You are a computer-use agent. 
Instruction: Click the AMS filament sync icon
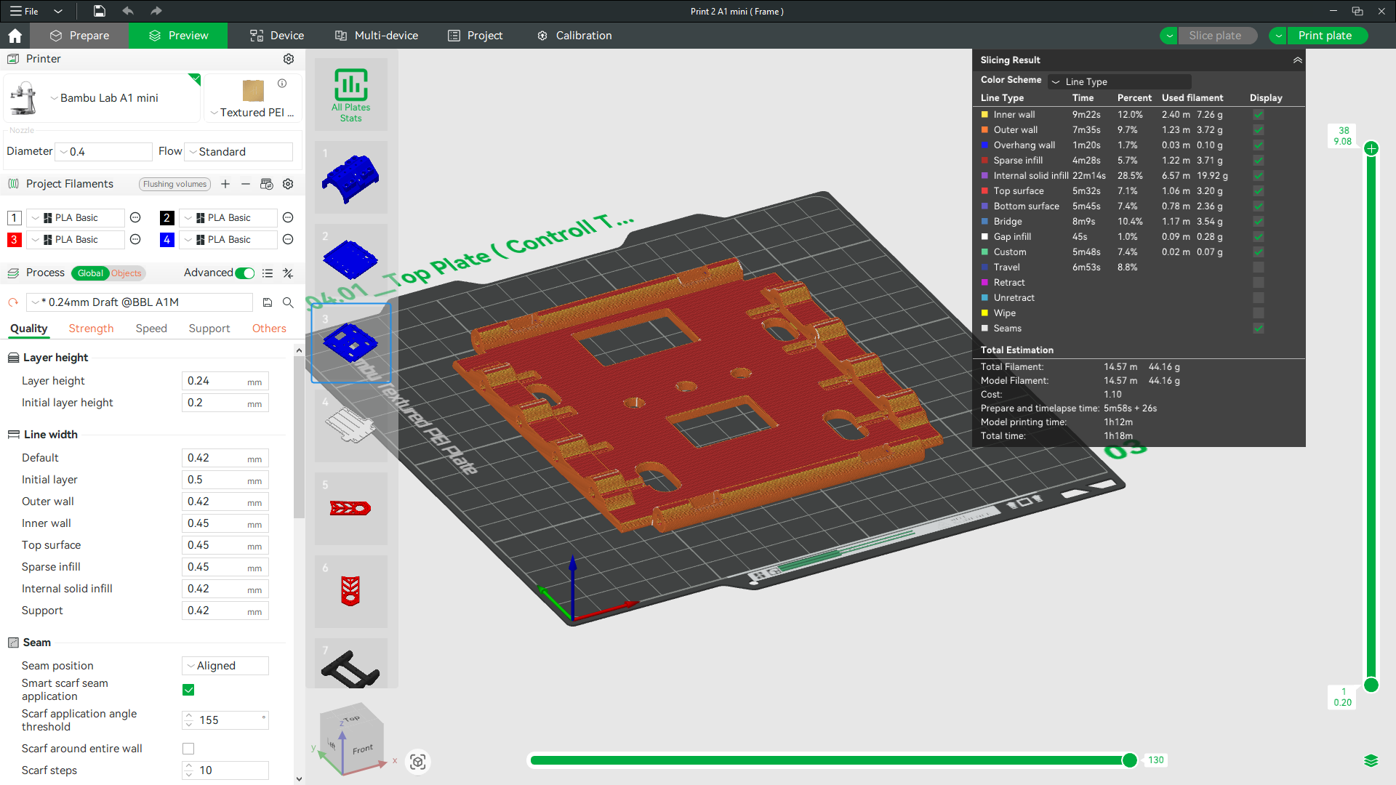click(x=267, y=184)
